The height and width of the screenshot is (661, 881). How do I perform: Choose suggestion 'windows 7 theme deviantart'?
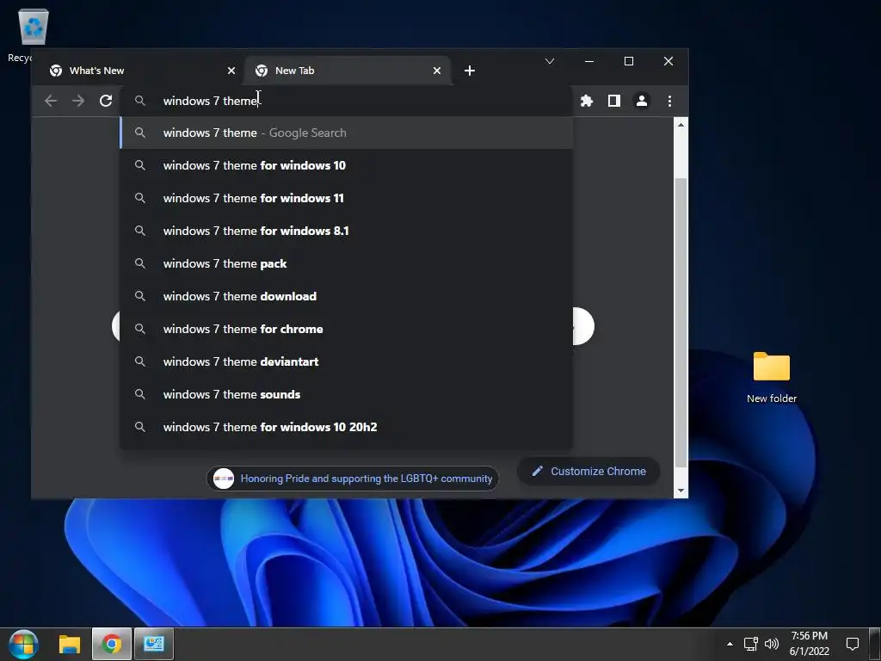click(347, 361)
